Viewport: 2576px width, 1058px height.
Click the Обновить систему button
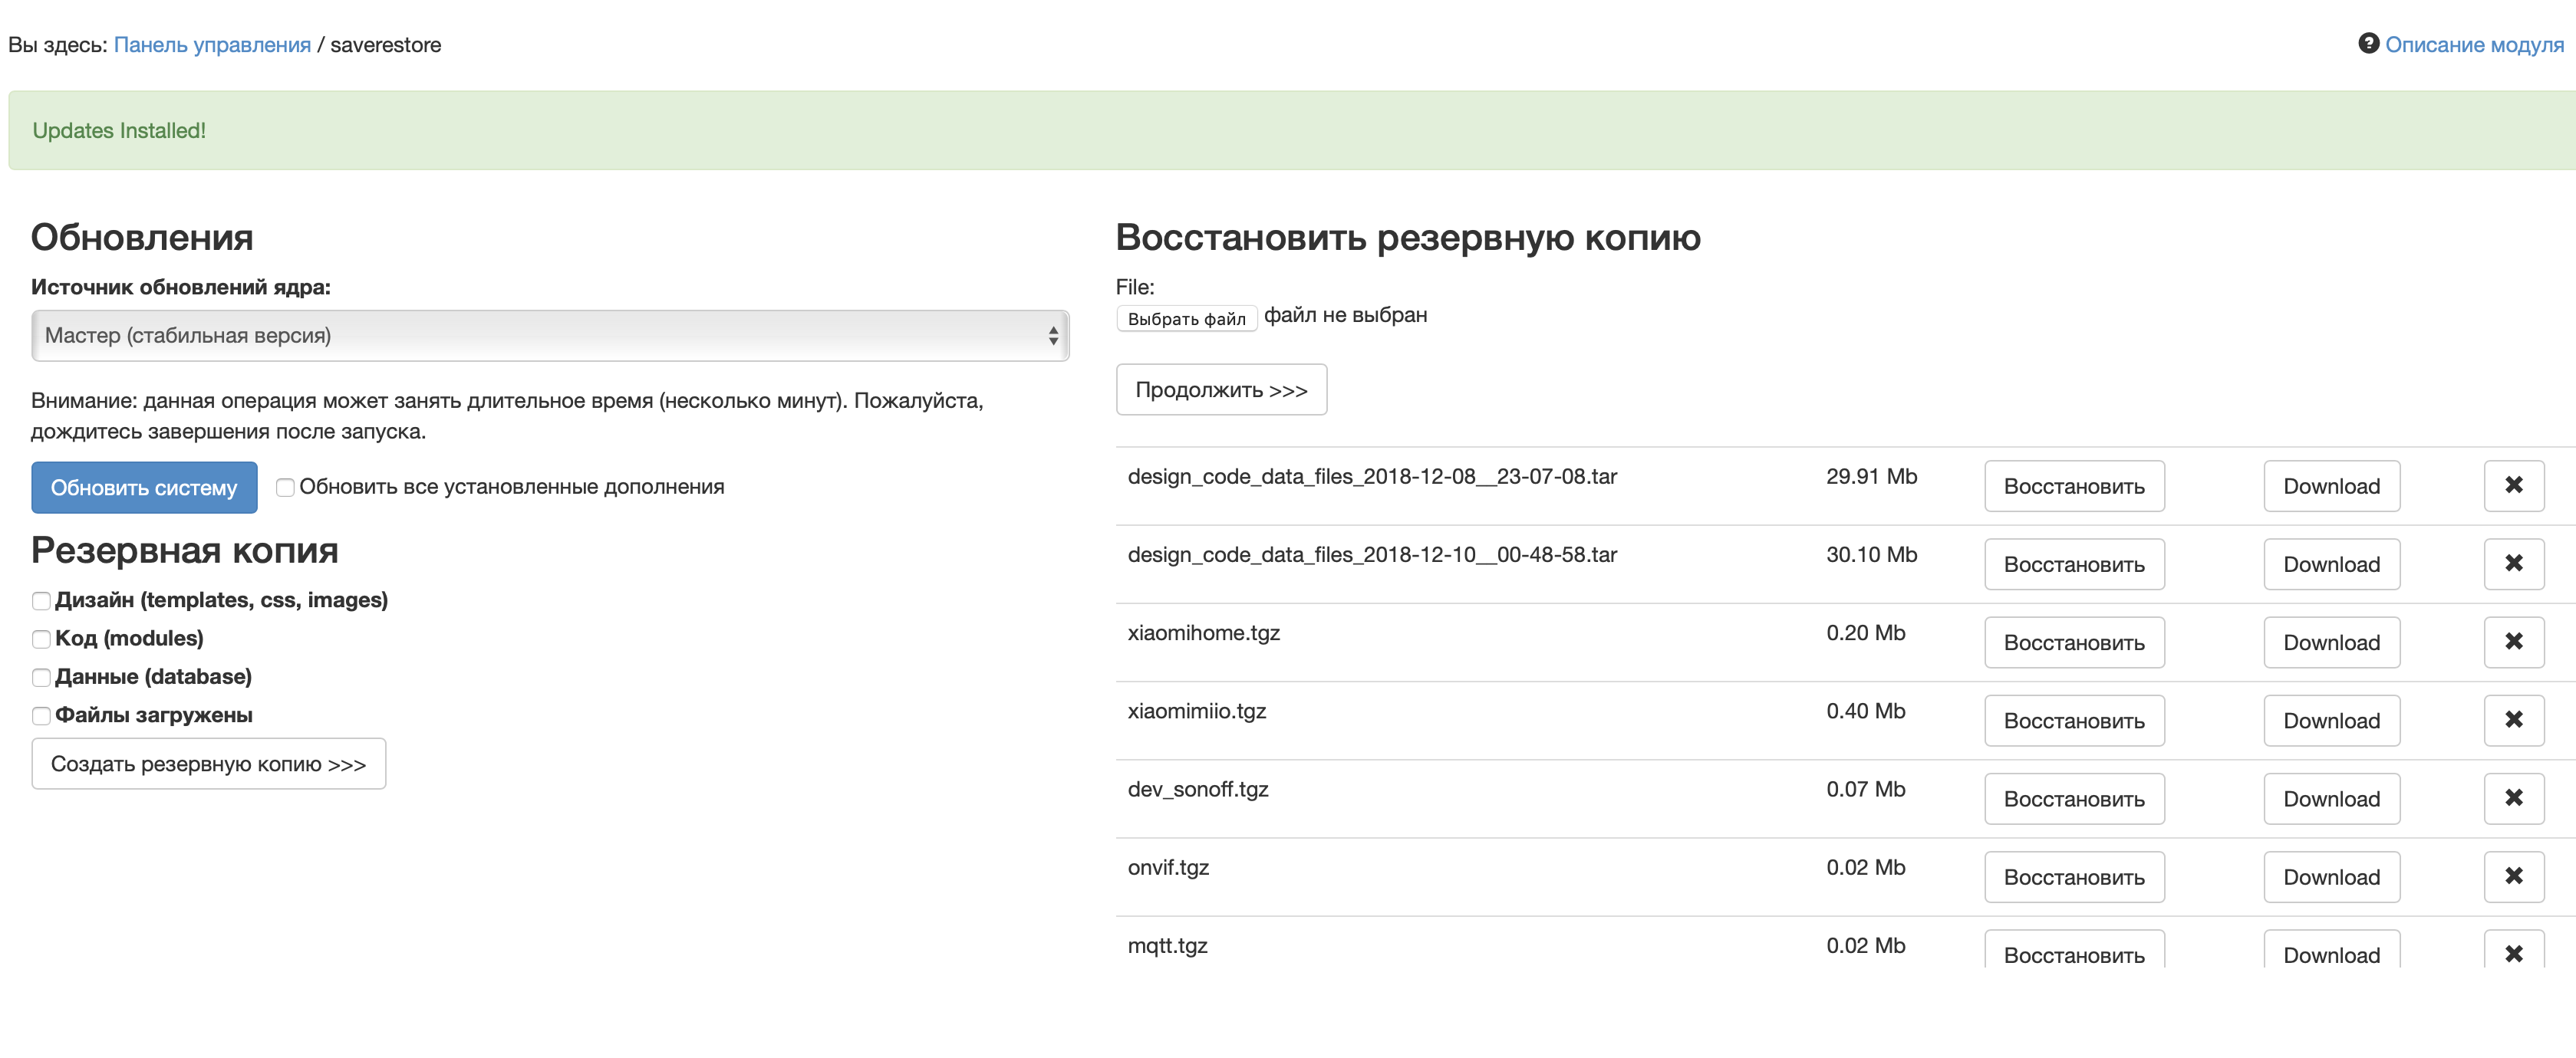(144, 487)
